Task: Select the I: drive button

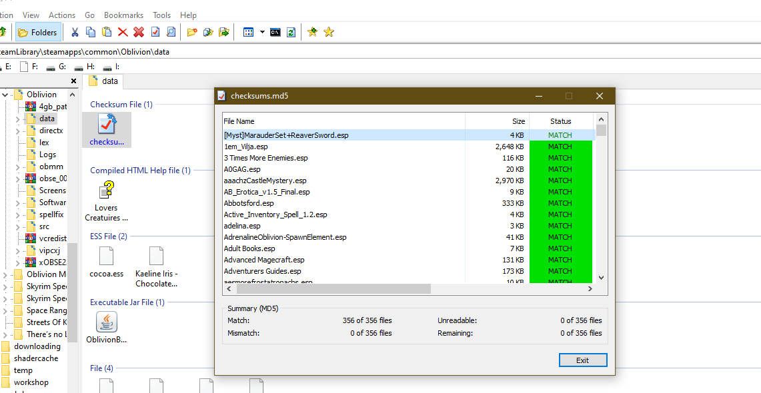Action: tap(111, 67)
